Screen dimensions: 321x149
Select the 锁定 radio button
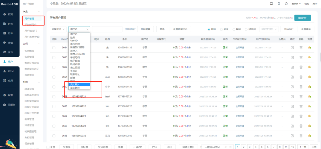pyautogui.click(x=221, y=29)
